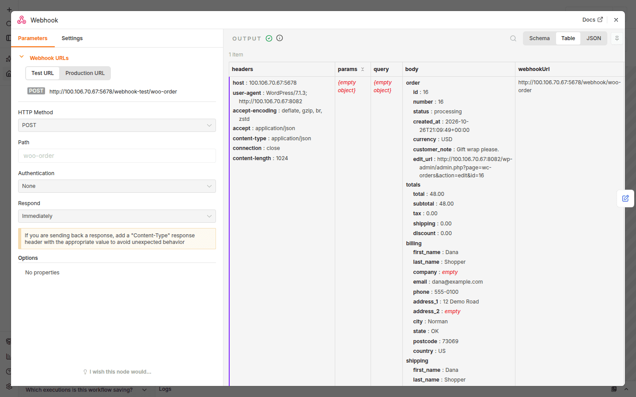Select the Test URL option
Screen dimensions: 636x397
click(42, 73)
